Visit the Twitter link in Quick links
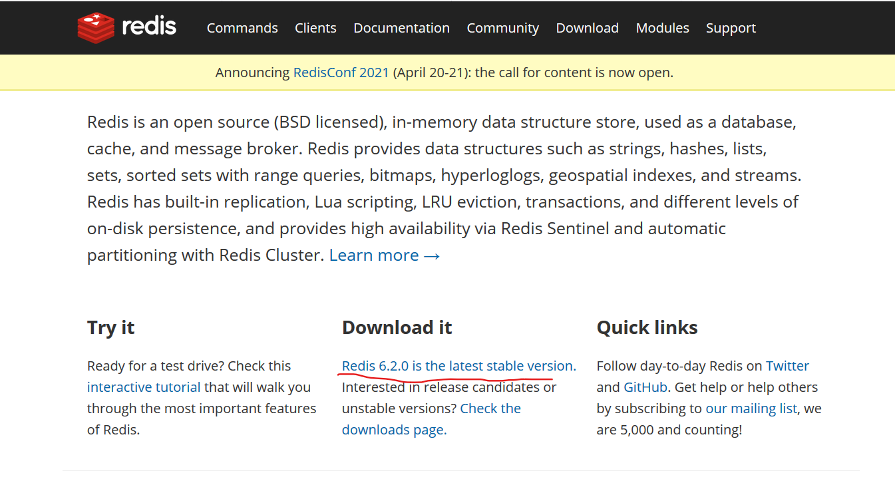The width and height of the screenshot is (895, 489). click(787, 366)
